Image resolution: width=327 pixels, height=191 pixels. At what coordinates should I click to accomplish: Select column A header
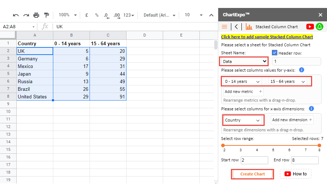(35, 35)
